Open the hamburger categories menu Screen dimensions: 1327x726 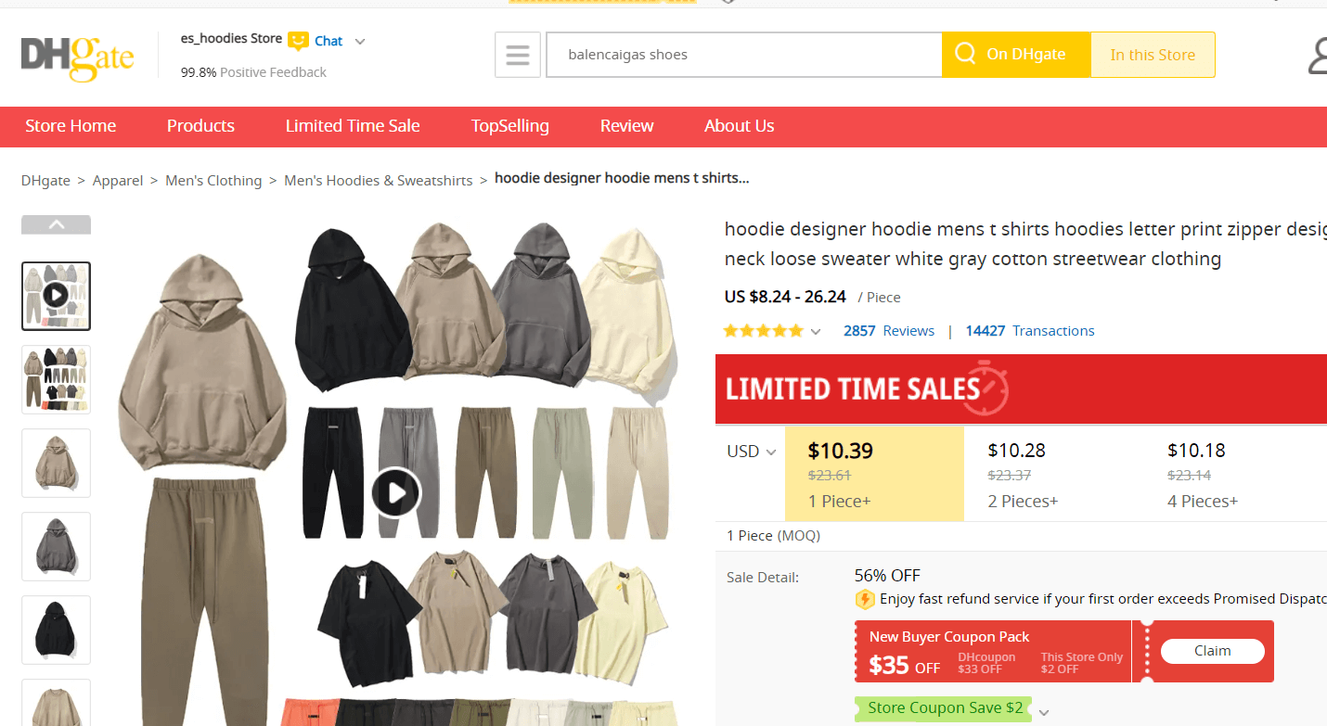click(517, 55)
